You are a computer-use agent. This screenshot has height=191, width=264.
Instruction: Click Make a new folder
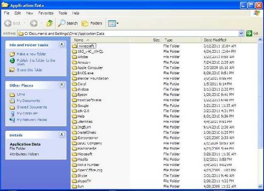[x=32, y=54]
